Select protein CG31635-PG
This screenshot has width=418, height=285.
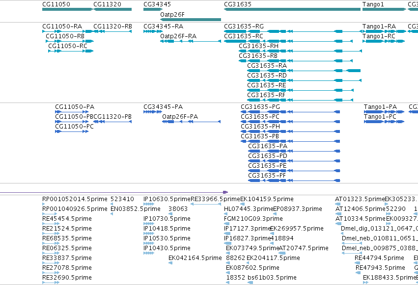[290, 112]
